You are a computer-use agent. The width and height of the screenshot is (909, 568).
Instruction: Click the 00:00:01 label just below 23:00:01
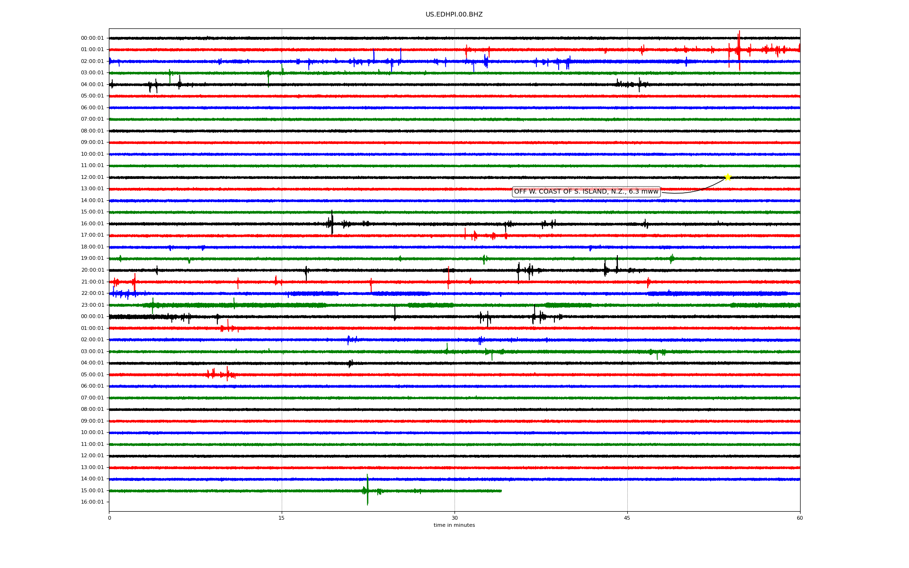point(92,317)
